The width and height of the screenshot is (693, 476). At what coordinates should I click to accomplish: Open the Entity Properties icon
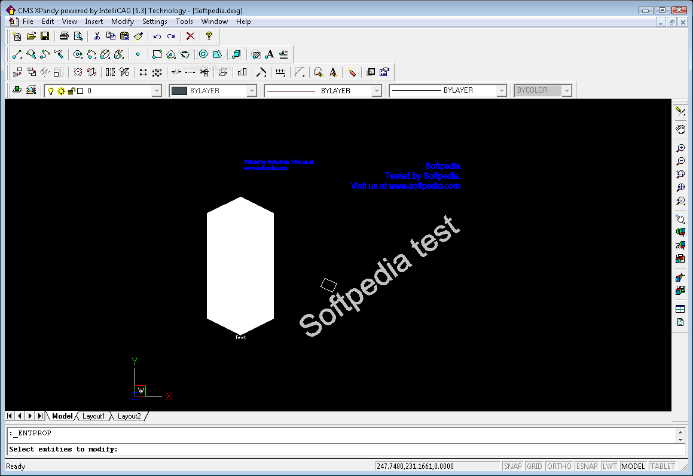click(x=384, y=72)
